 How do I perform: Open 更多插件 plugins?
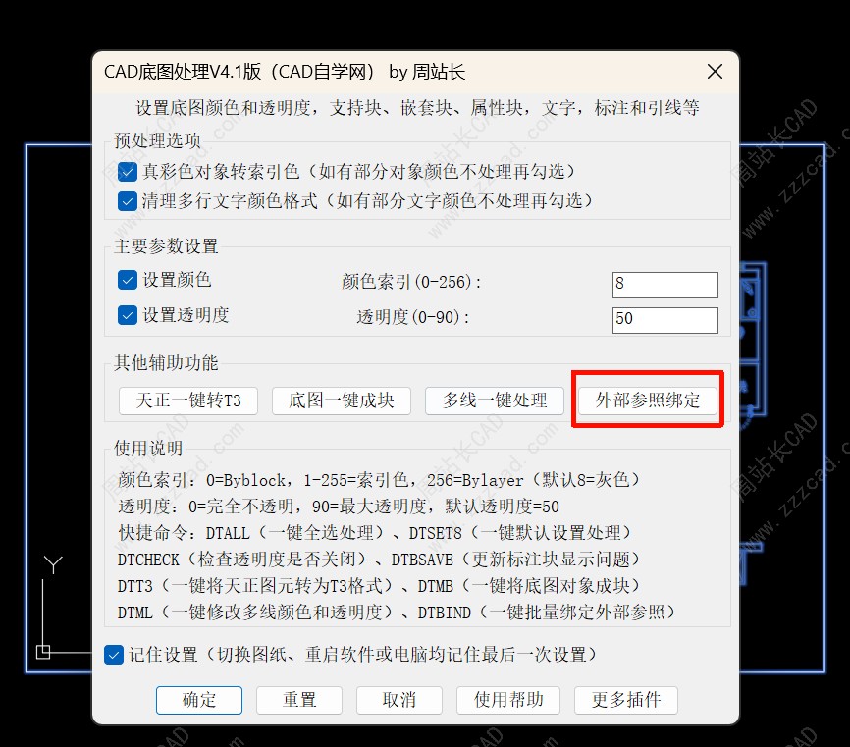tap(626, 700)
